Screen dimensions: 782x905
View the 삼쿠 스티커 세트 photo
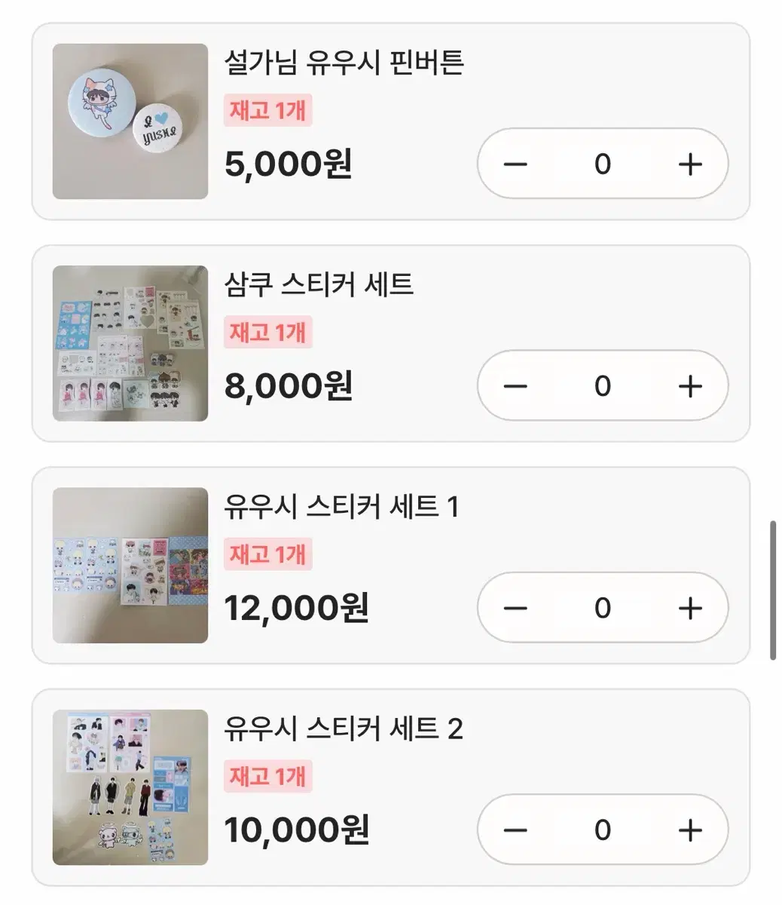tap(130, 343)
